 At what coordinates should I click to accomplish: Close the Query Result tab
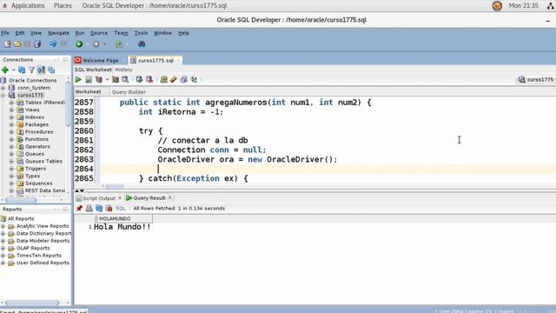pos(170,197)
